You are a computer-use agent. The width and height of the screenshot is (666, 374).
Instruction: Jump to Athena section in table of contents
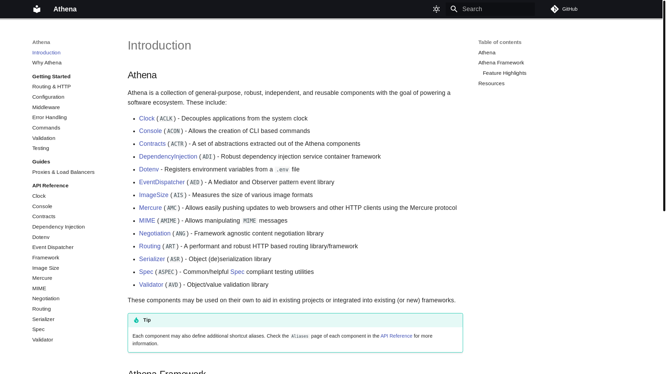487,53
